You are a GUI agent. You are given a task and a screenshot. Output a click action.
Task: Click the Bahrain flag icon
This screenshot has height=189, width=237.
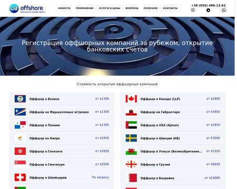click(131, 178)
